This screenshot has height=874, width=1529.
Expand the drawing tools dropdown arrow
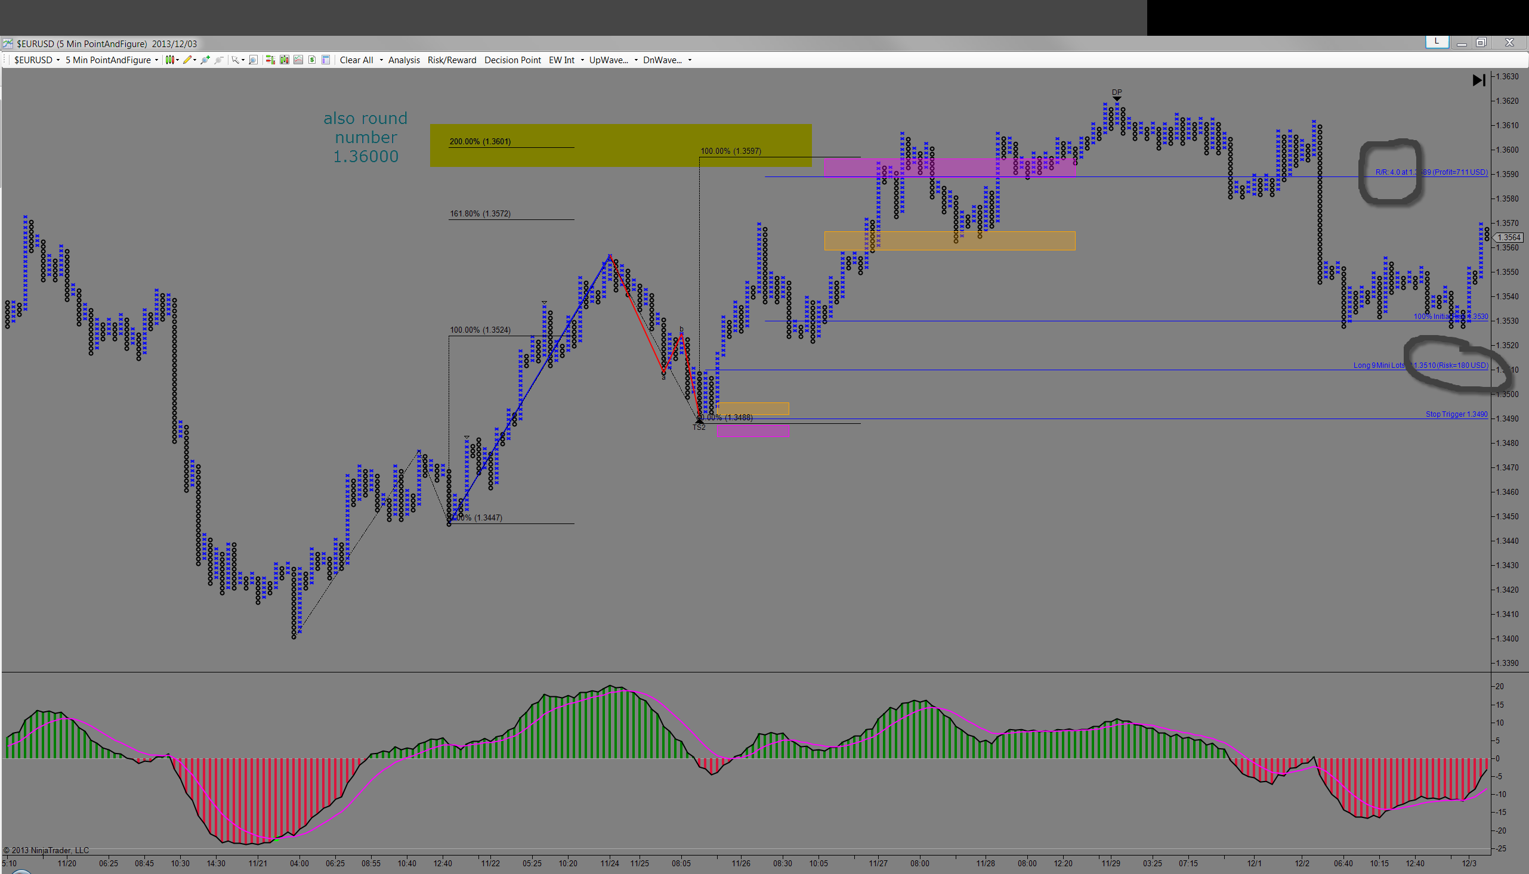coord(195,60)
